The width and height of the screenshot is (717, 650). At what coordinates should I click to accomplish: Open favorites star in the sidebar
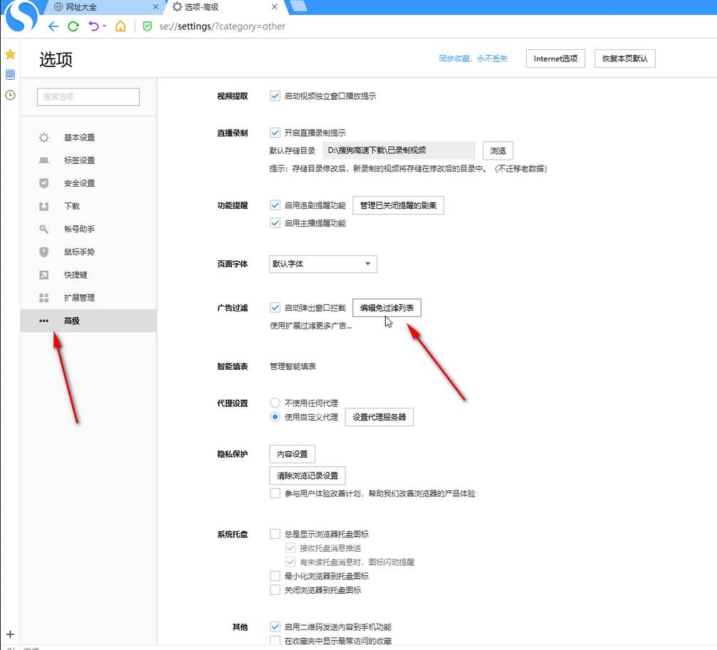pyautogui.click(x=10, y=54)
